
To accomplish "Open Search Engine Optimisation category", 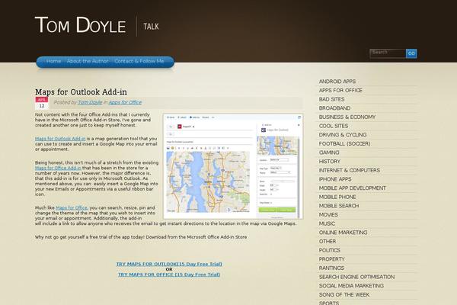I will (x=356, y=277).
